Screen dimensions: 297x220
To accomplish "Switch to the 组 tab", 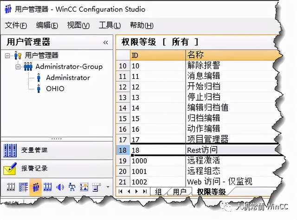I will point(158,192).
